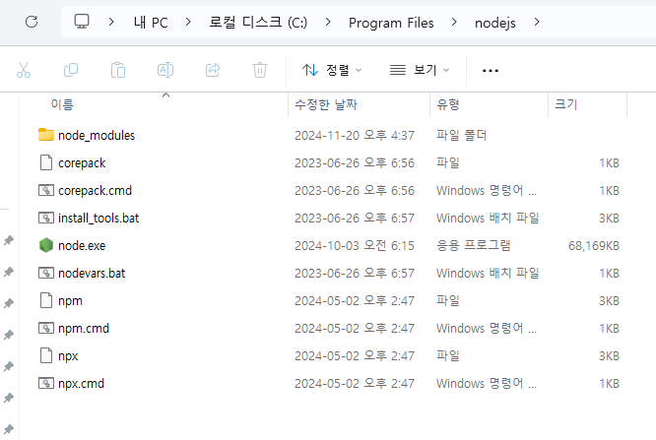Click the Share icon in toolbar

[213, 70]
